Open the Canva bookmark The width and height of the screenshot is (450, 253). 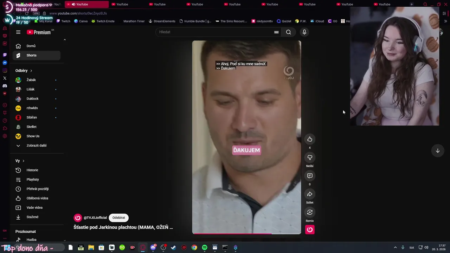point(81,21)
